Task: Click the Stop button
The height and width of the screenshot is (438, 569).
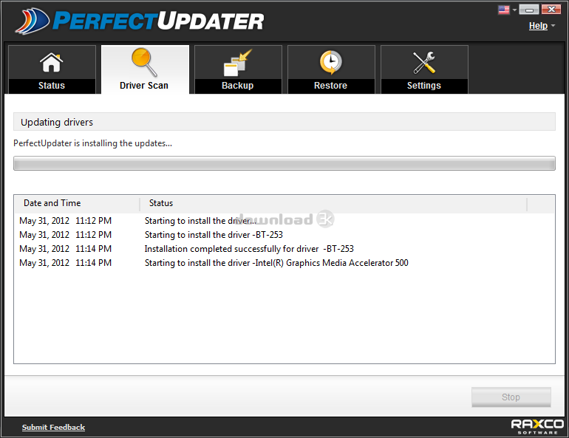Action: coord(511,397)
